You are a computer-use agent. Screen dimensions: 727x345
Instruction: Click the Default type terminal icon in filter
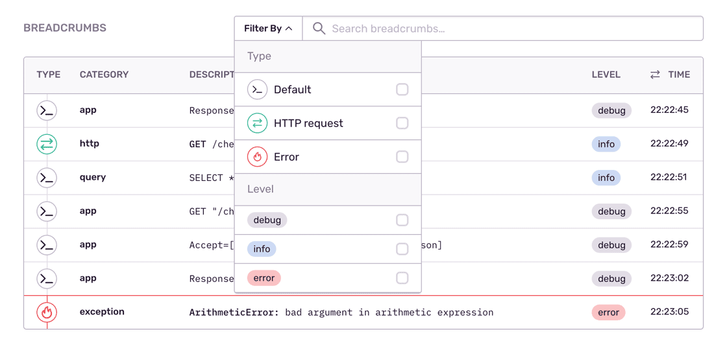pos(258,89)
